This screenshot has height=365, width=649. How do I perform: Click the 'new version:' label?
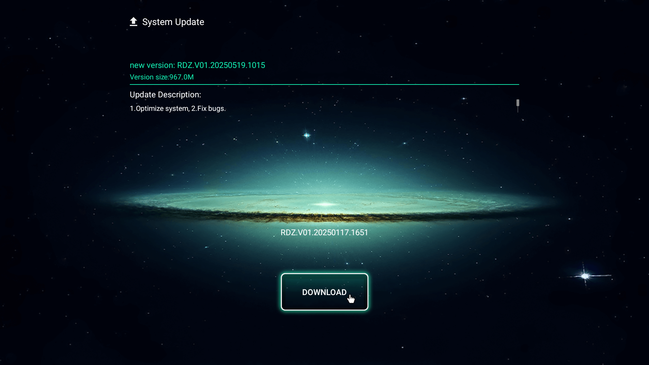pos(152,65)
